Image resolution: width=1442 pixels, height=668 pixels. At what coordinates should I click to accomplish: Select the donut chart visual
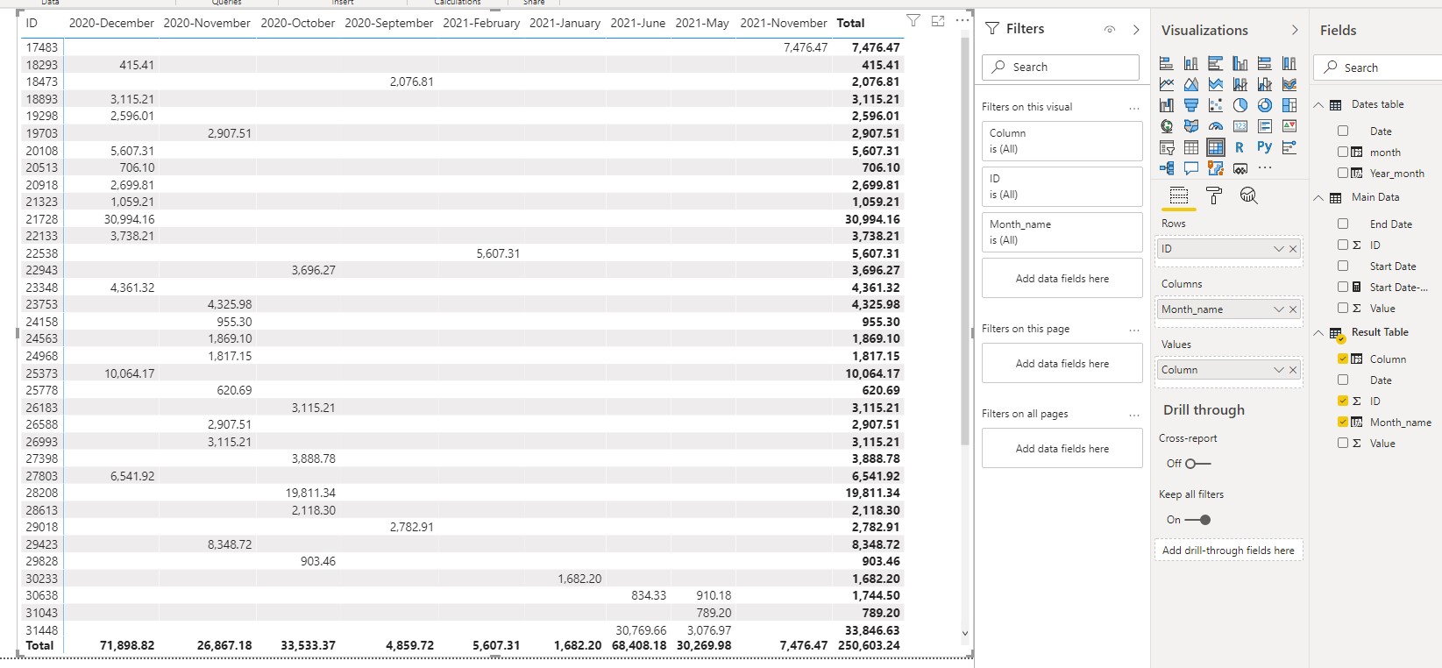click(1265, 105)
